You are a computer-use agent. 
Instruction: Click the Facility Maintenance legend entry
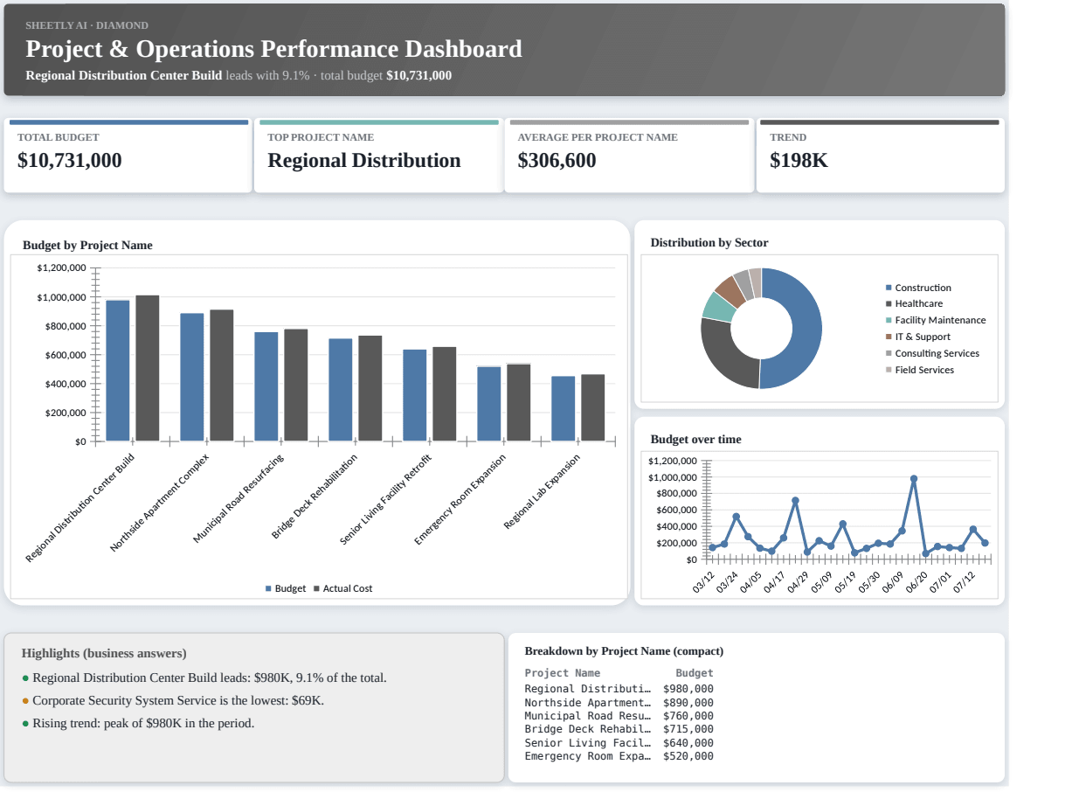click(936, 321)
